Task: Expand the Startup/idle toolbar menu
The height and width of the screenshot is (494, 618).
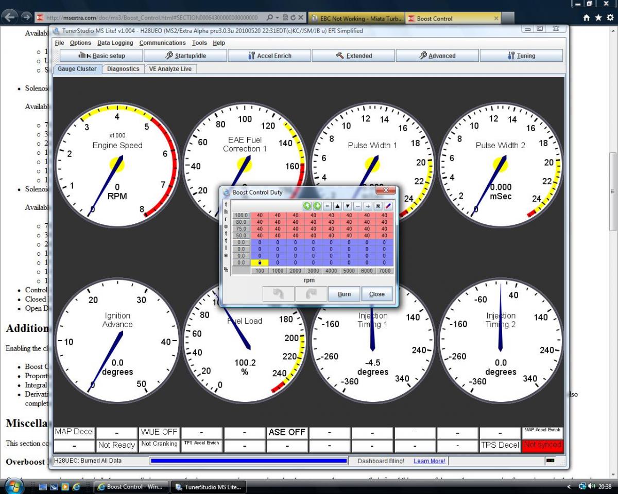Action: (185, 56)
